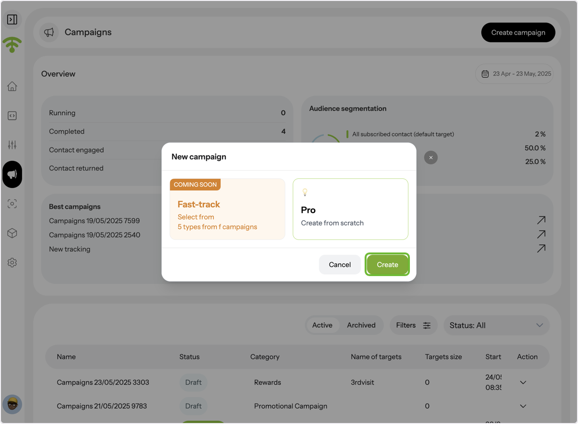Open arrow link for New tracking row

(541, 249)
